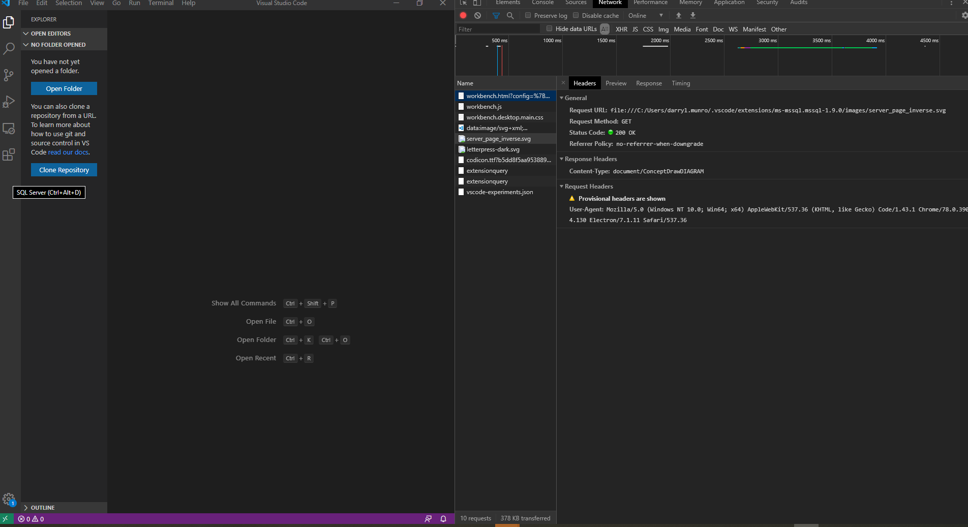Image resolution: width=968 pixels, height=527 pixels.
Task: Filter requests by Manifest
Action: point(754,29)
